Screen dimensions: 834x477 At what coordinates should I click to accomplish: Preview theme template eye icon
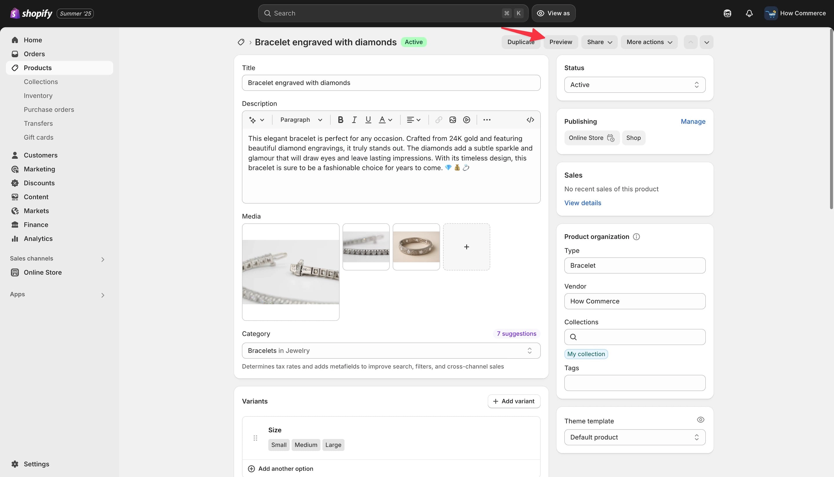pos(700,420)
